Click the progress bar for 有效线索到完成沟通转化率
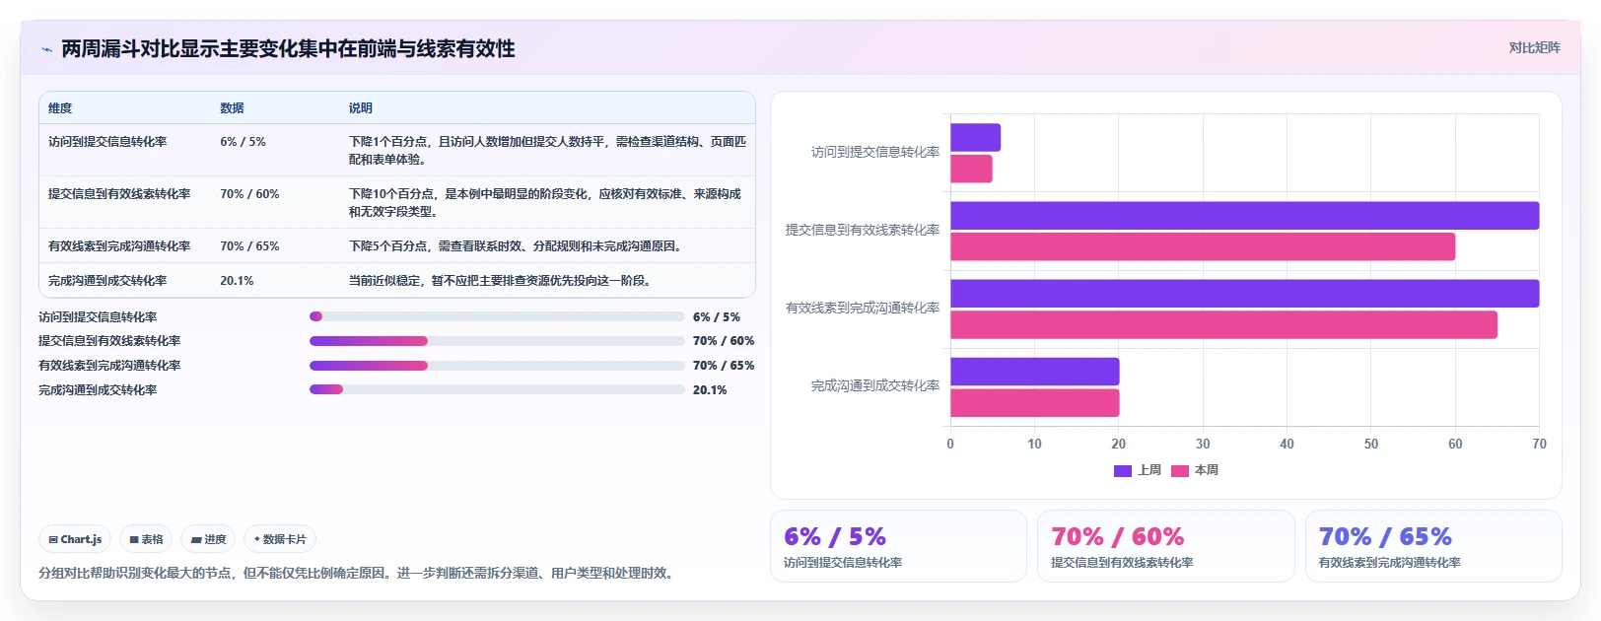1601x621 pixels. pyautogui.click(x=497, y=366)
